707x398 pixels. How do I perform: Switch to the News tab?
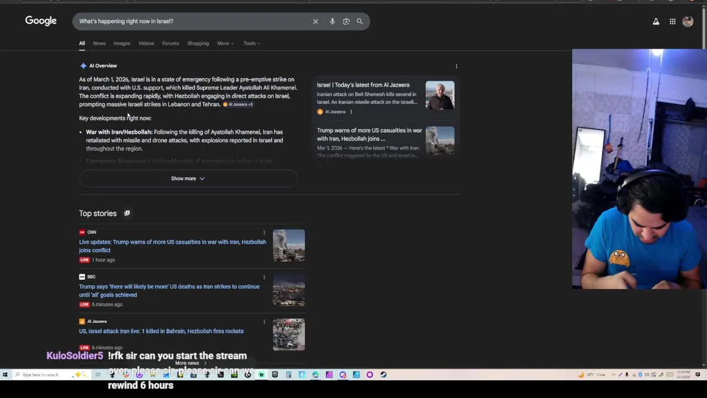(x=99, y=44)
